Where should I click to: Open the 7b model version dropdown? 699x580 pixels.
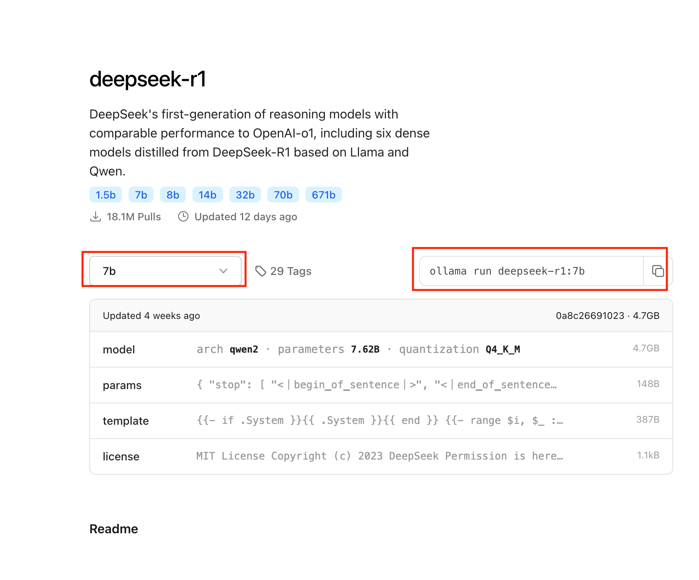click(165, 271)
